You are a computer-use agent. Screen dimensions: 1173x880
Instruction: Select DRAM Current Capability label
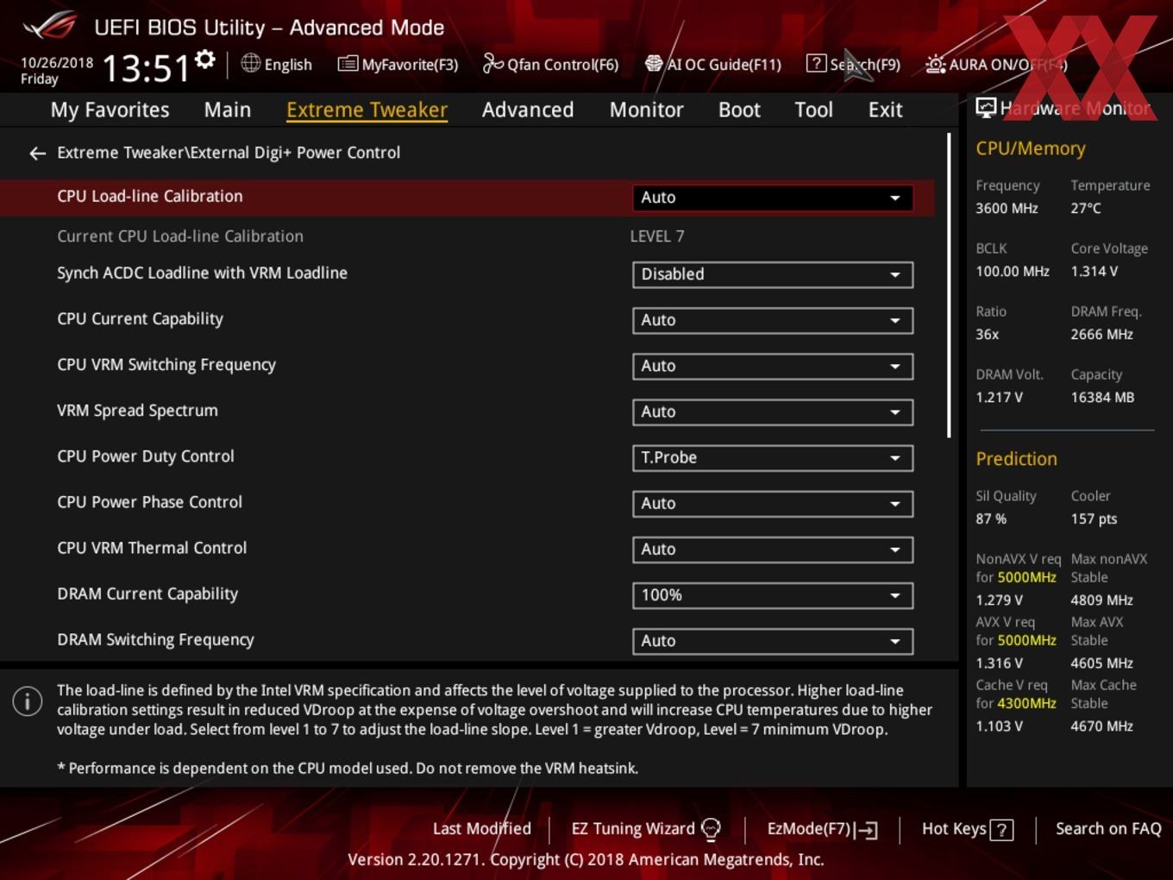(x=147, y=594)
